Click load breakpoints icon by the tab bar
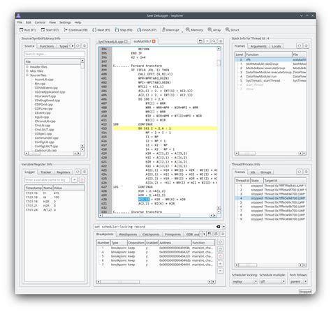Viewport: 331px width, 312px height. 209,234
